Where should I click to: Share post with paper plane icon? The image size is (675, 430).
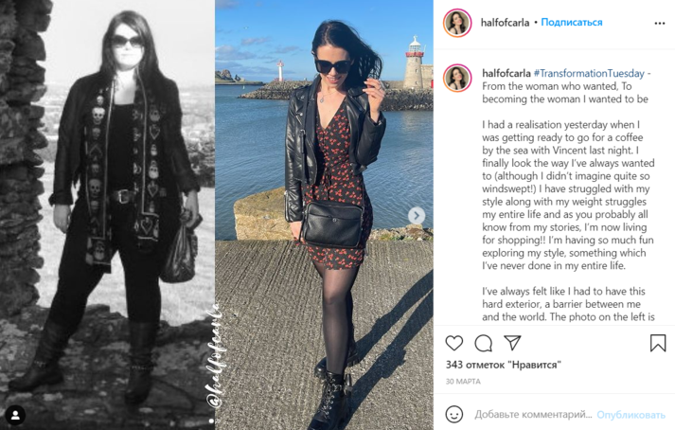point(512,343)
